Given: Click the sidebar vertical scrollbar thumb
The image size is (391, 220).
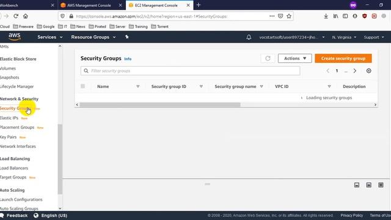Looking at the screenshot, I should 60,159.
